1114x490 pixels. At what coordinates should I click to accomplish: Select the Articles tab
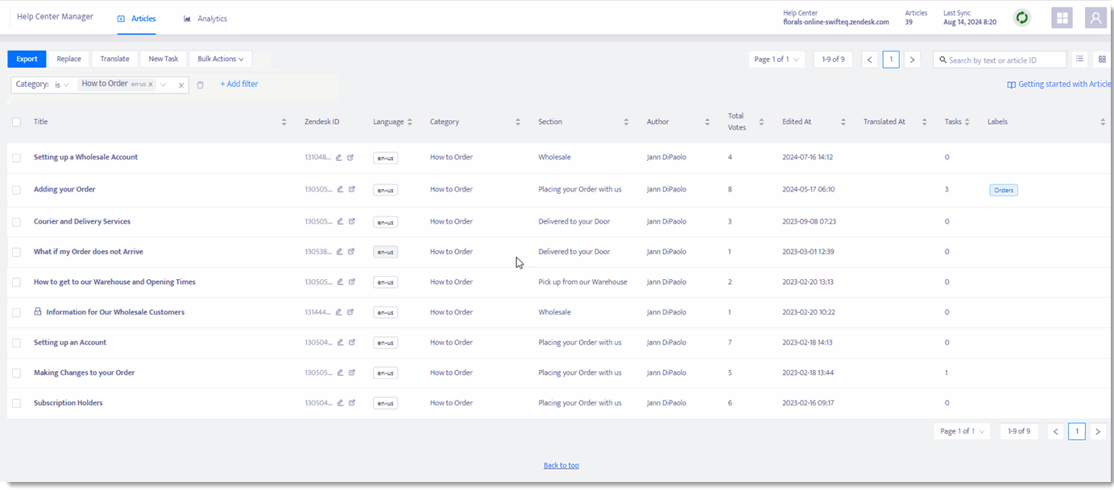tap(137, 19)
